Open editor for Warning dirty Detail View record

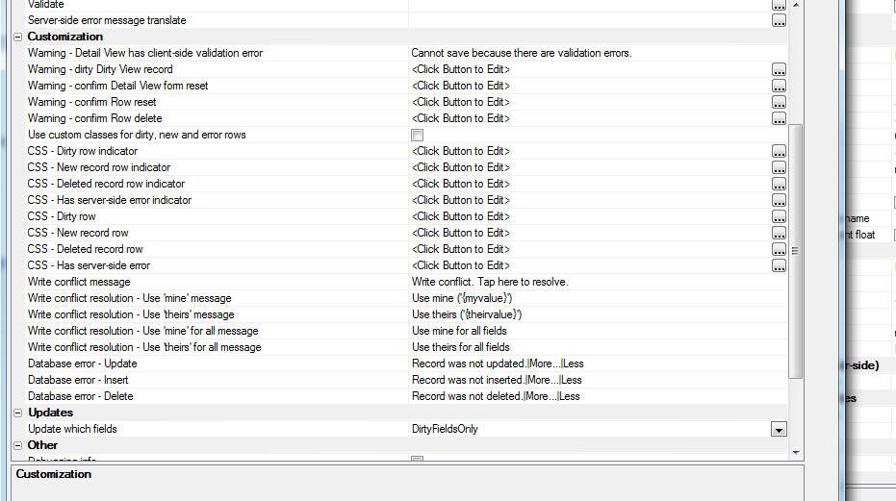[779, 69]
